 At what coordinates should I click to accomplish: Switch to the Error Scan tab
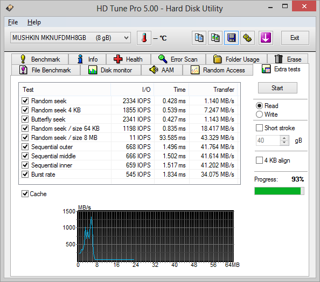[x=178, y=59]
